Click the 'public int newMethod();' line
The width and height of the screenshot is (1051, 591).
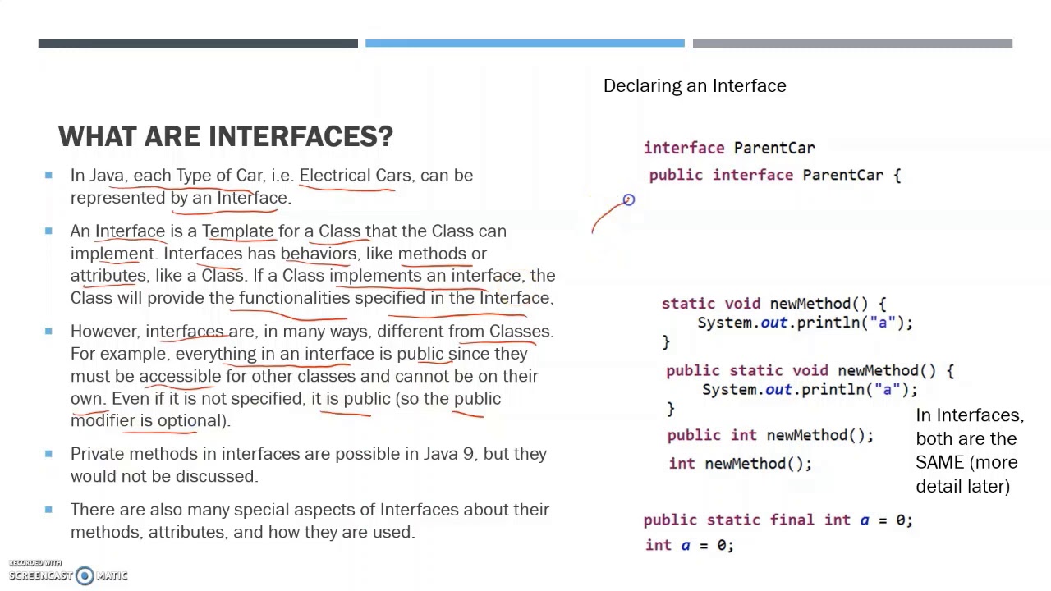click(770, 435)
